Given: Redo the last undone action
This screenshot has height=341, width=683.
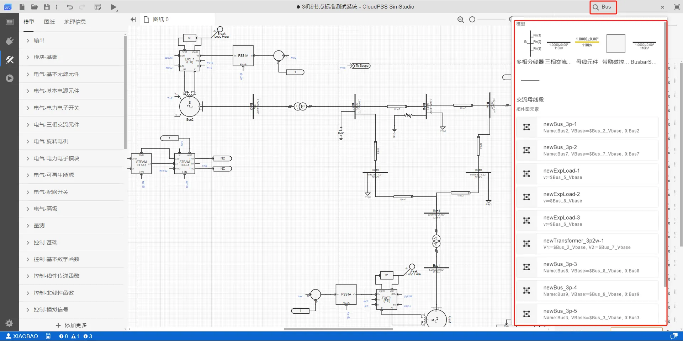Looking at the screenshot, I should pyautogui.click(x=82, y=7).
